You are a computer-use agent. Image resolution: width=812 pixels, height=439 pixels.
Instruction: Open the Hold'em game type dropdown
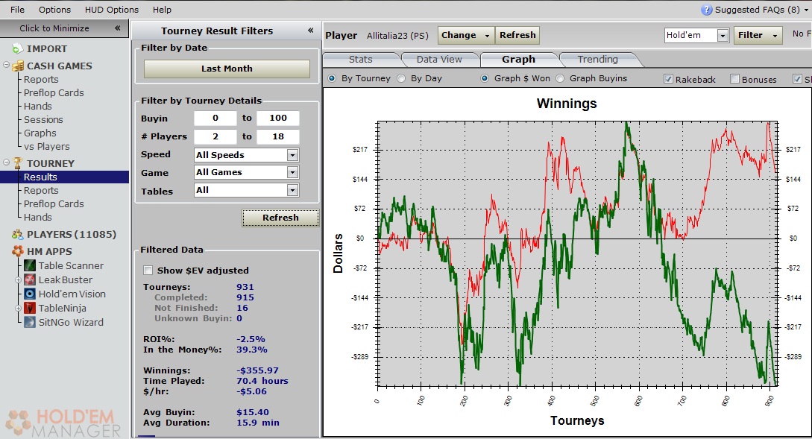tap(722, 35)
